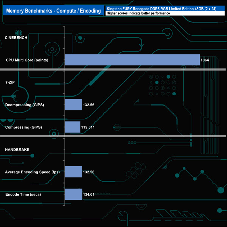
Task: Select the CINEBENCH section label
Action: [16, 38]
